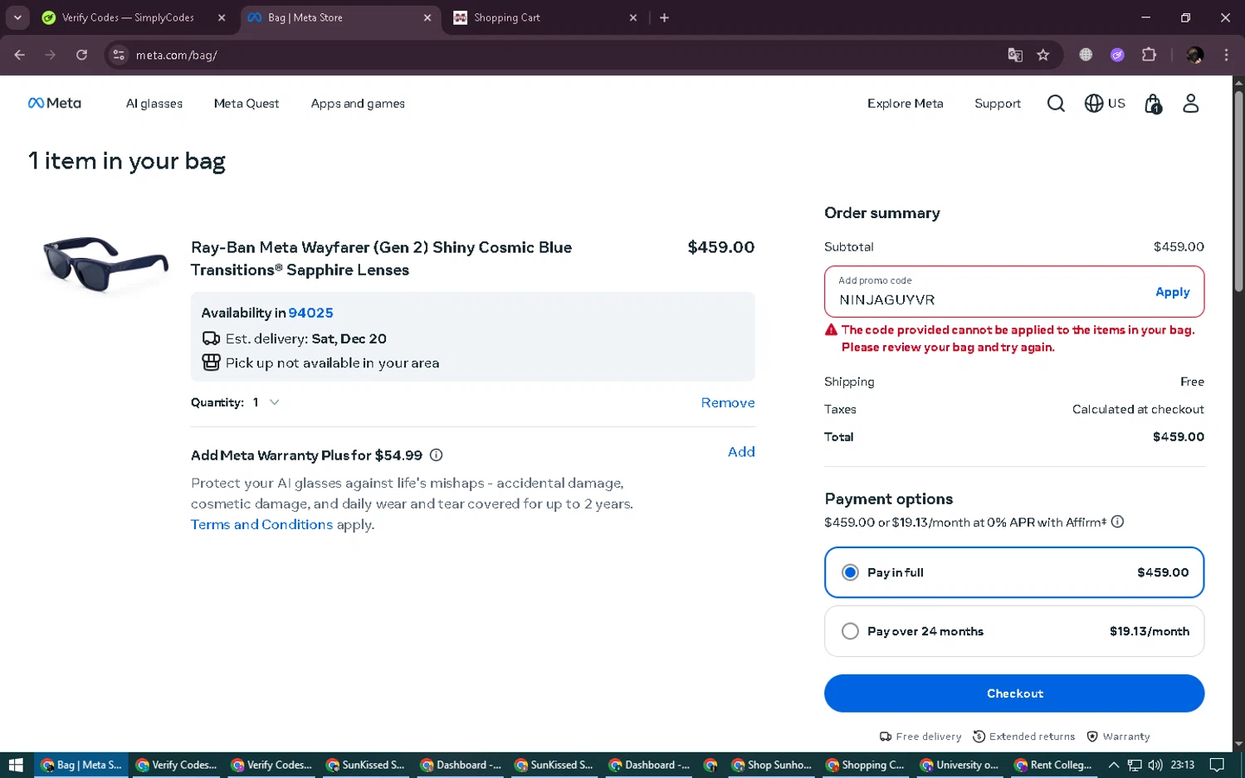Open the site search magnifier icon

tap(1056, 104)
